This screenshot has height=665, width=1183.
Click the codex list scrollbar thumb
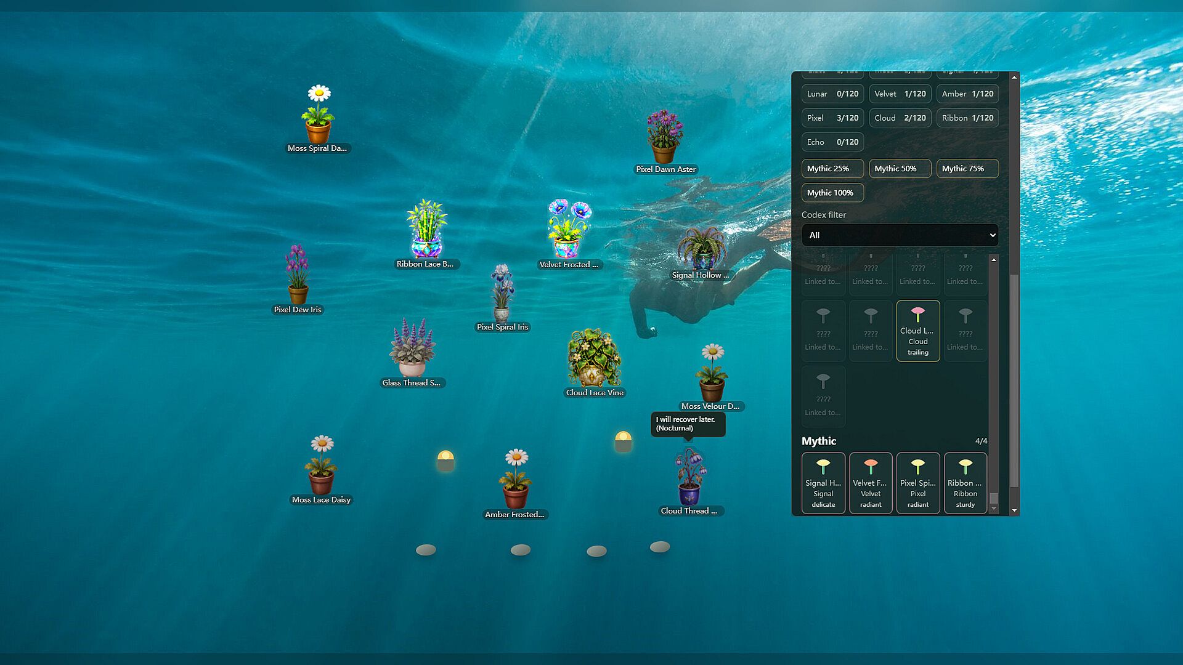click(x=994, y=498)
